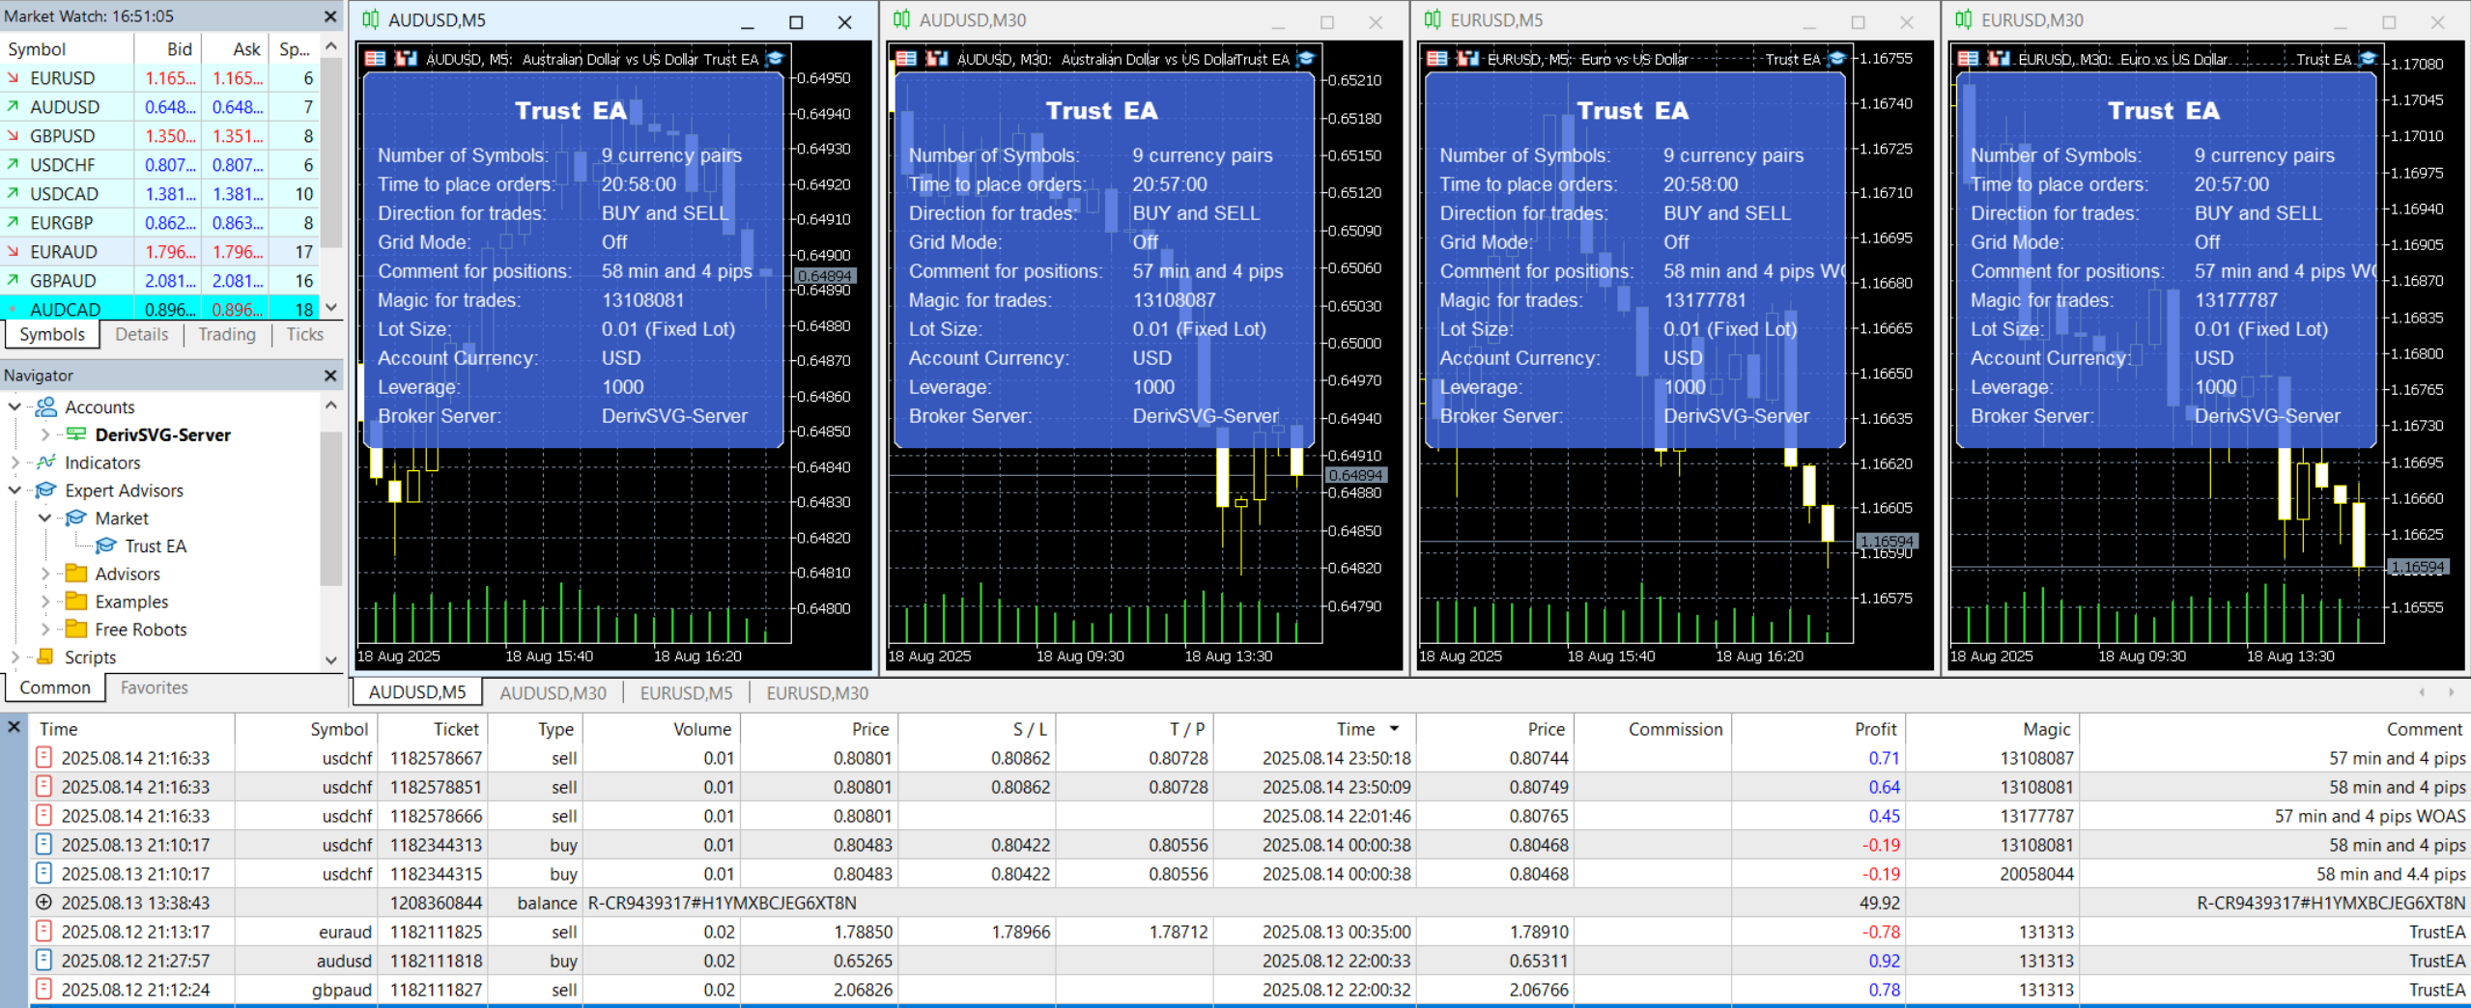
Task: Collapse the Expert Advisors node
Action: pyautogui.click(x=14, y=490)
